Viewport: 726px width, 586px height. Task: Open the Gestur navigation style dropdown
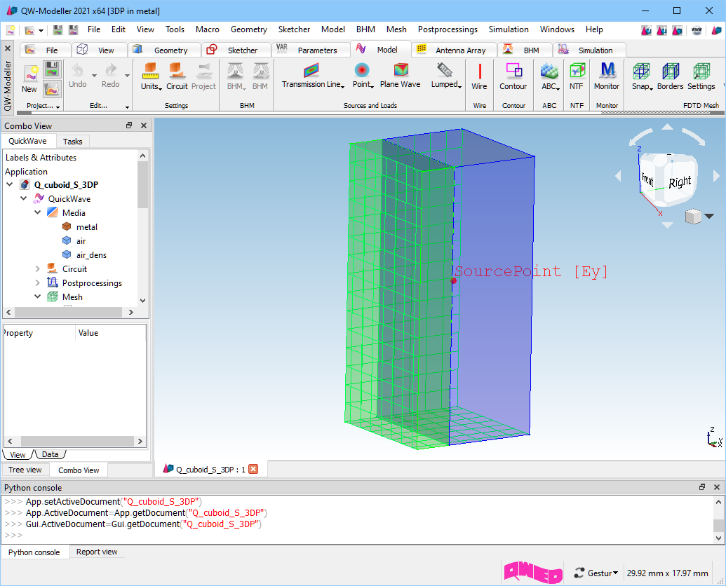596,573
